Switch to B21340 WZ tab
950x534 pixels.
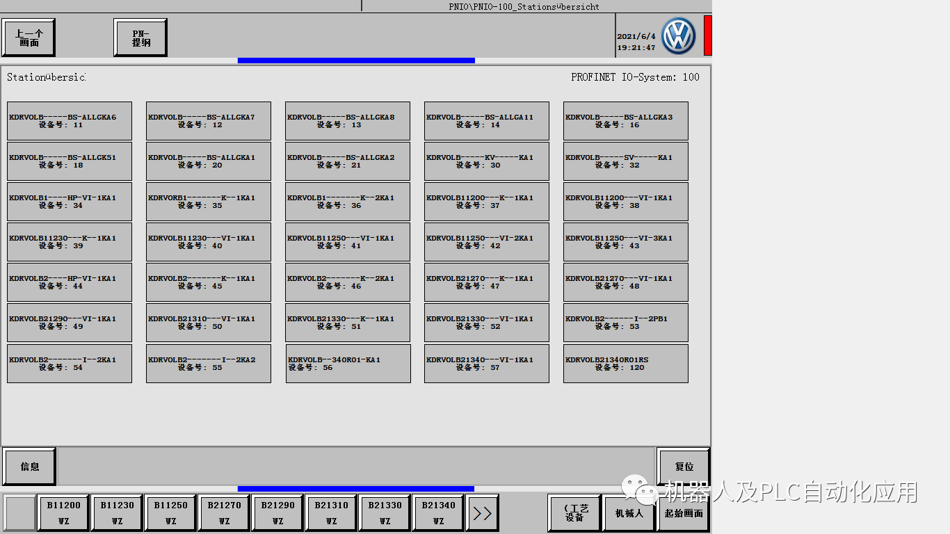pyautogui.click(x=438, y=513)
